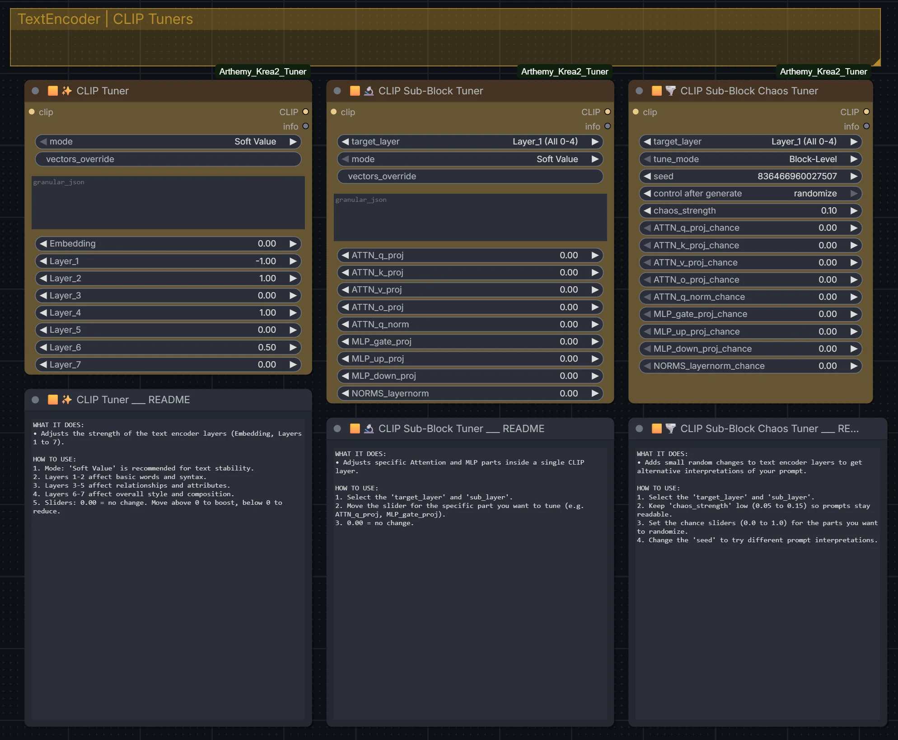Image resolution: width=898 pixels, height=740 pixels.
Task: Click the clip input connector on CLIP Sub-Block Tuner
Action: (x=334, y=112)
